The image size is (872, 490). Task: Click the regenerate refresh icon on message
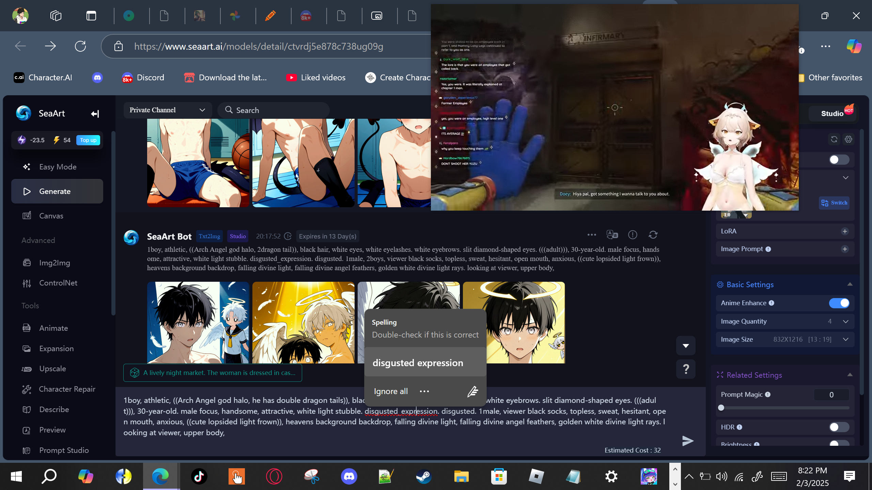[653, 235]
